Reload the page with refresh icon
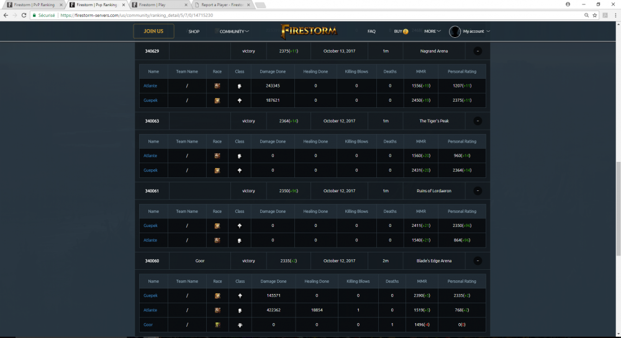This screenshot has height=338, width=621. click(24, 15)
